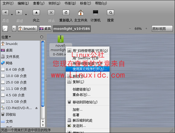Choose 用"归档管理器"打开(O) in context menu
Image resolution: width=175 pixels, height=133 pixels.
click(87, 51)
